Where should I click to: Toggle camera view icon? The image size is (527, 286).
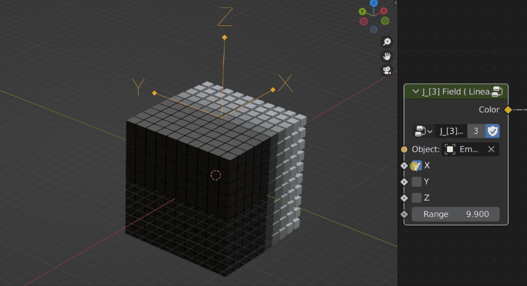tap(387, 70)
